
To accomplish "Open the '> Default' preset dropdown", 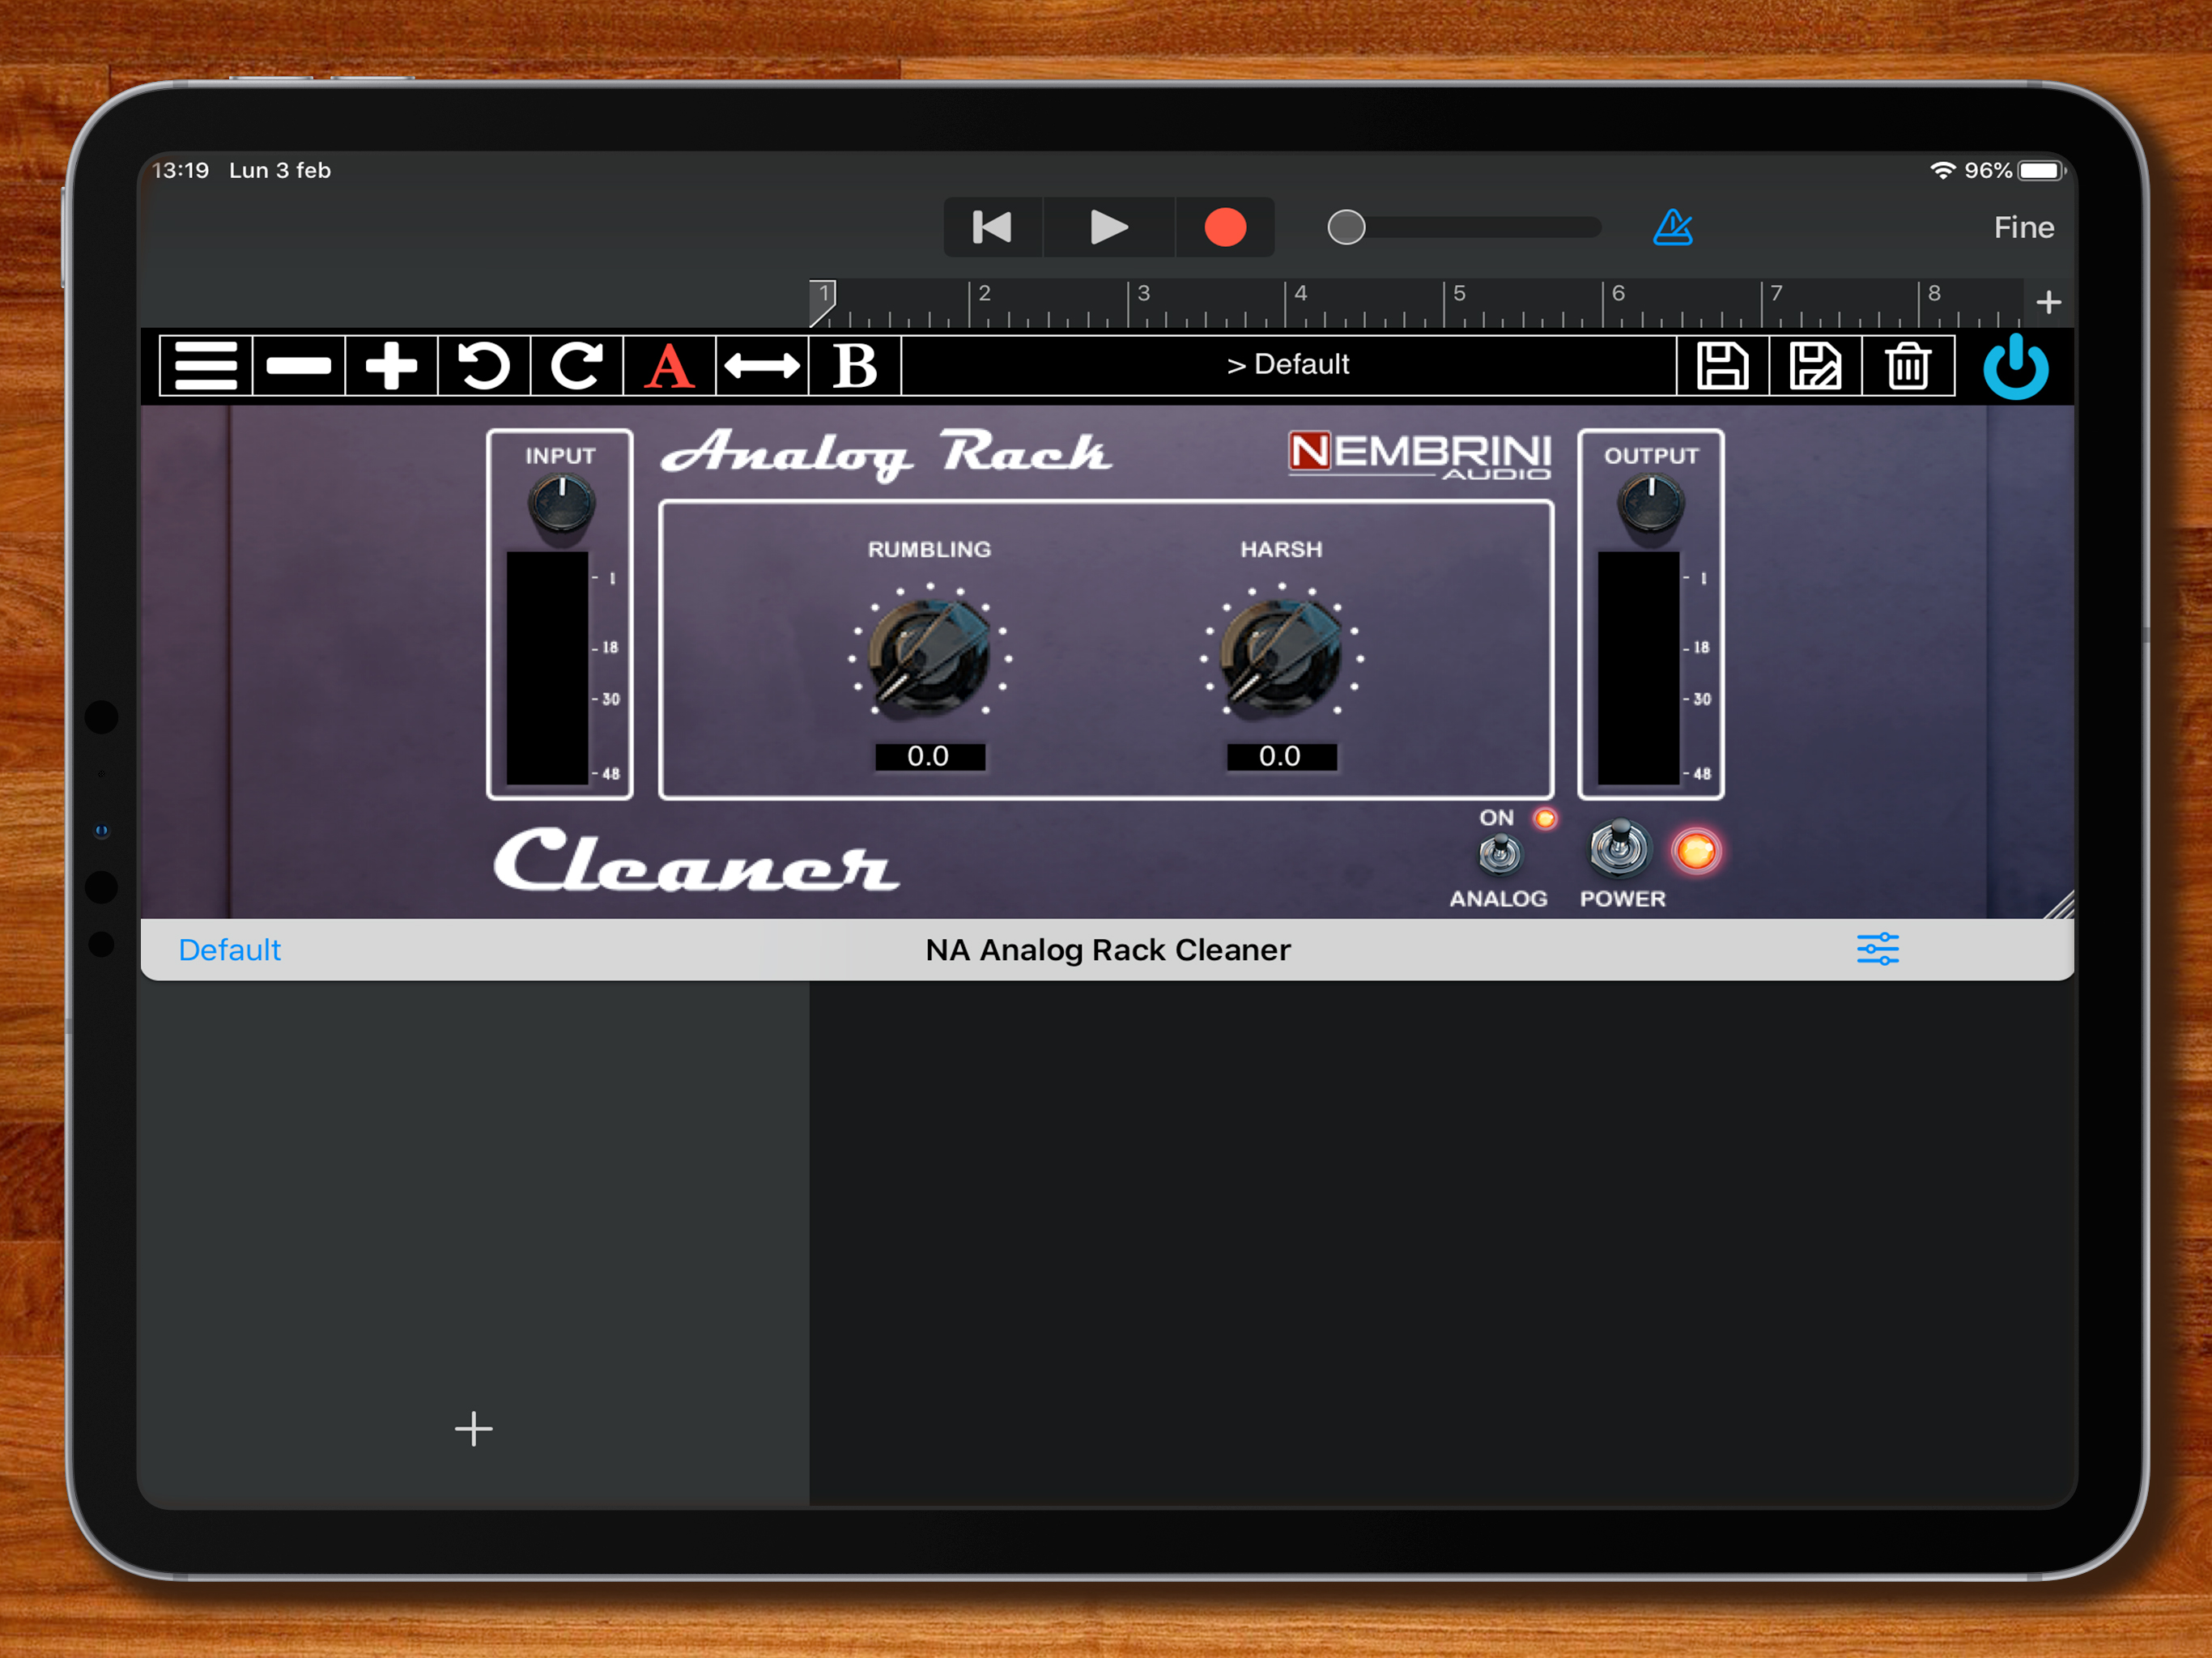I will [1288, 365].
